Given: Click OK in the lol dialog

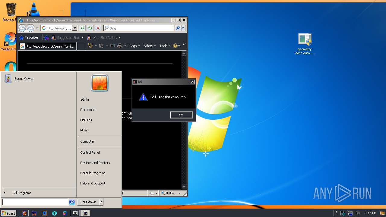Looking at the screenshot, I should [181, 115].
